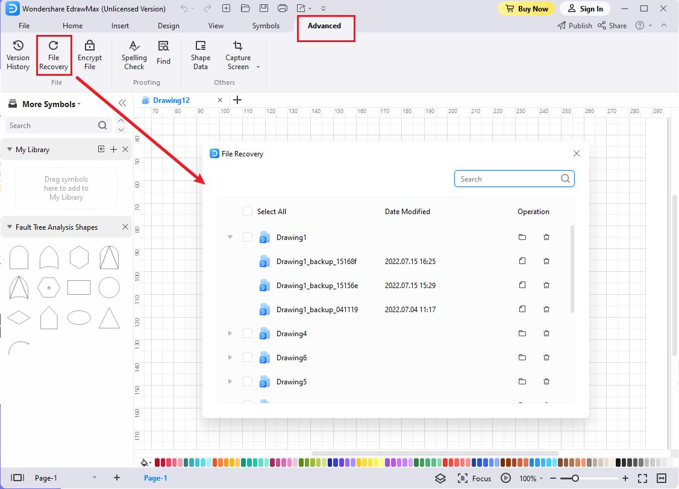Enable Focus mode in status bar

click(x=475, y=478)
